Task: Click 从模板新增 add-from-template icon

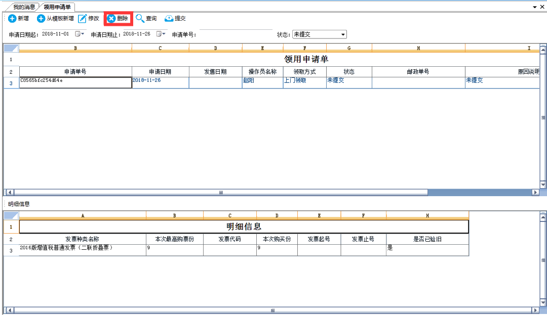Action: coord(41,18)
